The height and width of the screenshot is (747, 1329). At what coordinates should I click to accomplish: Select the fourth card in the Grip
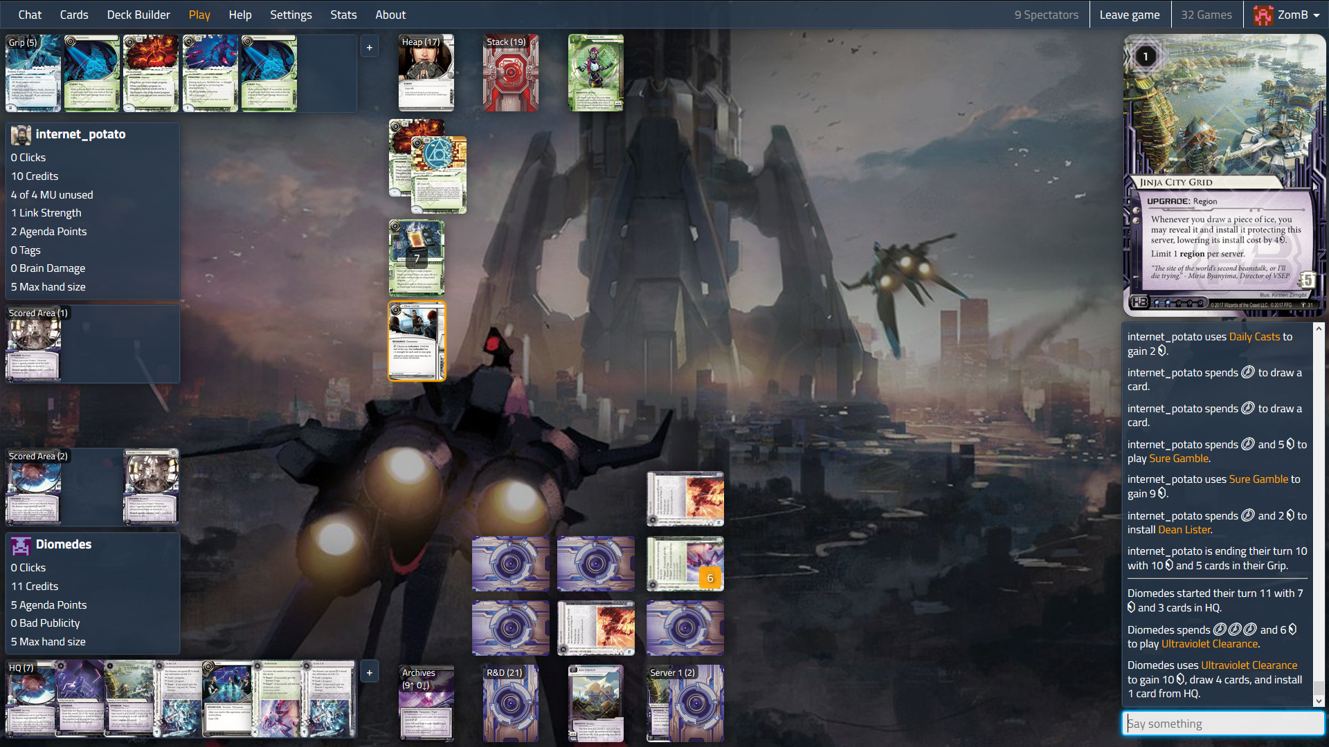[x=210, y=73]
